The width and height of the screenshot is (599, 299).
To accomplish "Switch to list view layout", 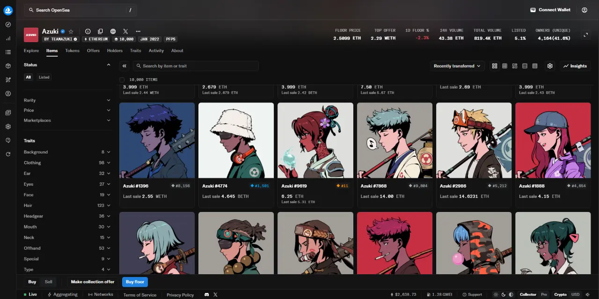I will [525, 66].
